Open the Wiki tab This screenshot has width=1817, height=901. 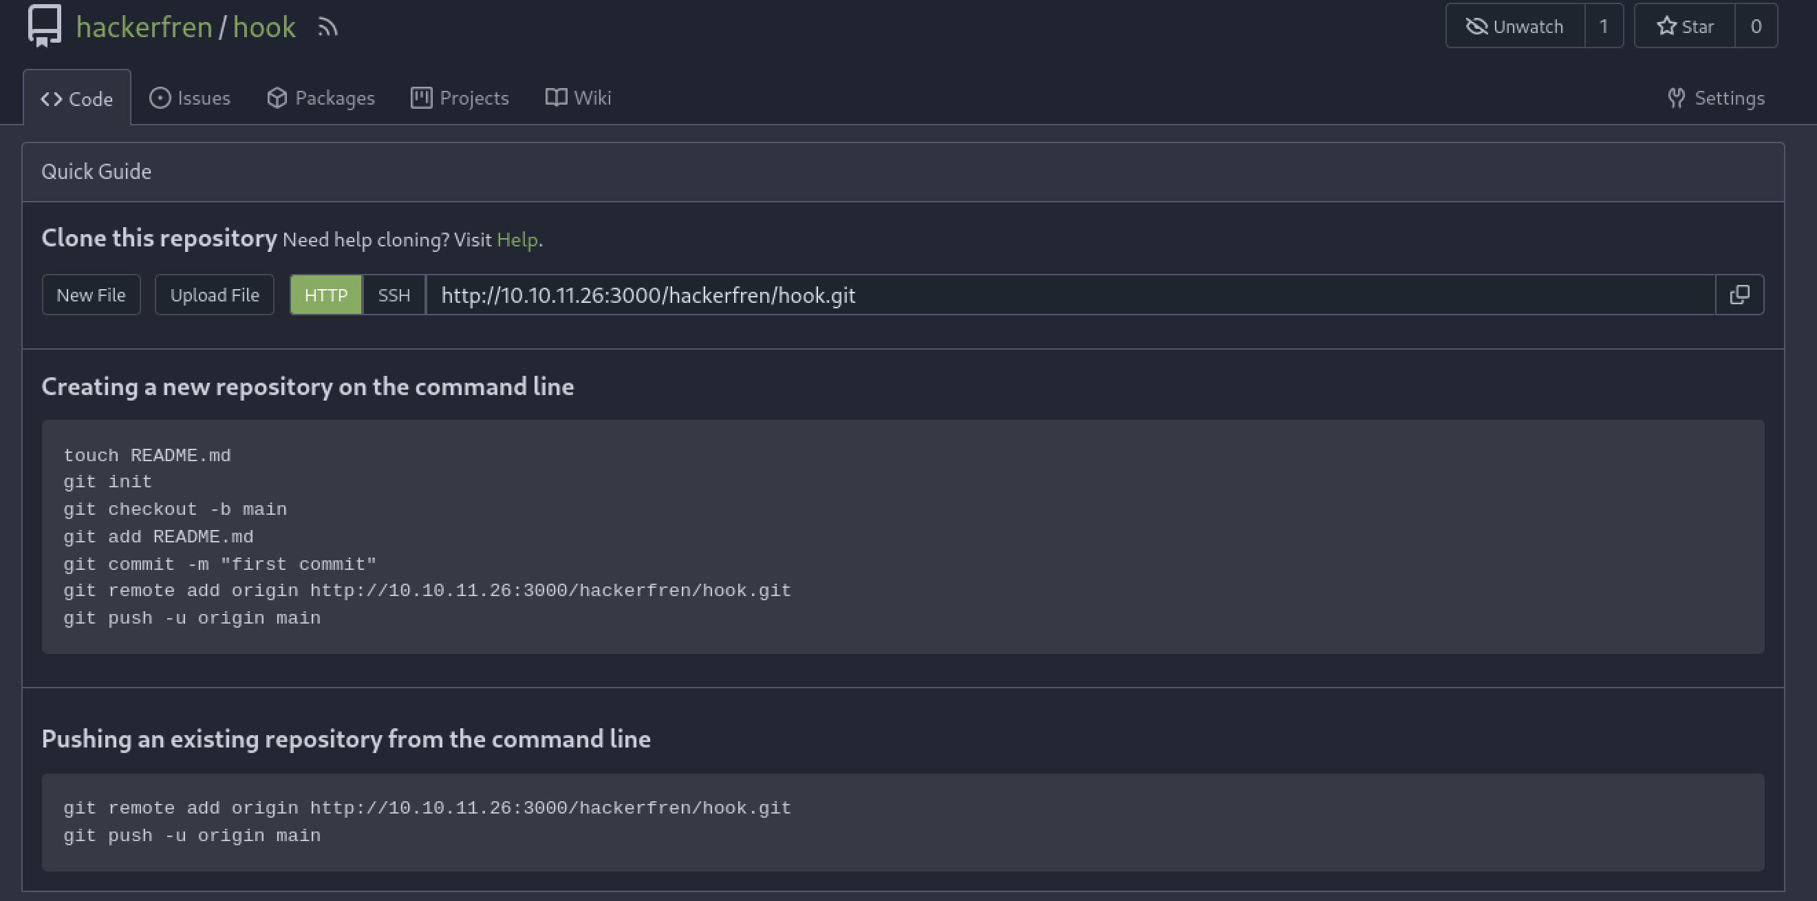(x=579, y=98)
